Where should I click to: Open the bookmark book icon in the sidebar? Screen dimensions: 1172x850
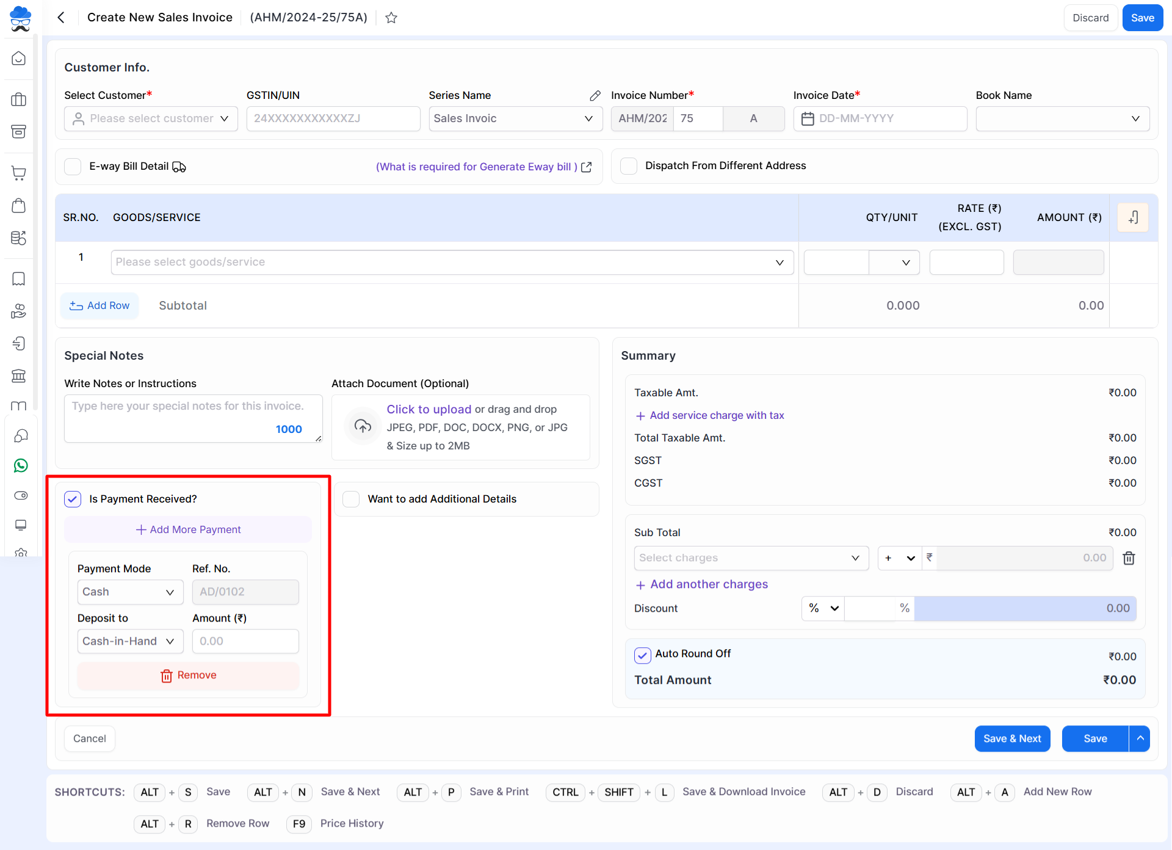(19, 279)
